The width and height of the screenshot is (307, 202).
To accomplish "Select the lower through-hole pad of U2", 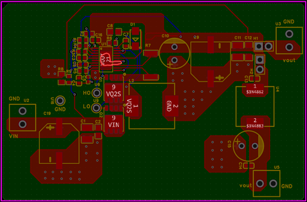I will click(23, 124).
